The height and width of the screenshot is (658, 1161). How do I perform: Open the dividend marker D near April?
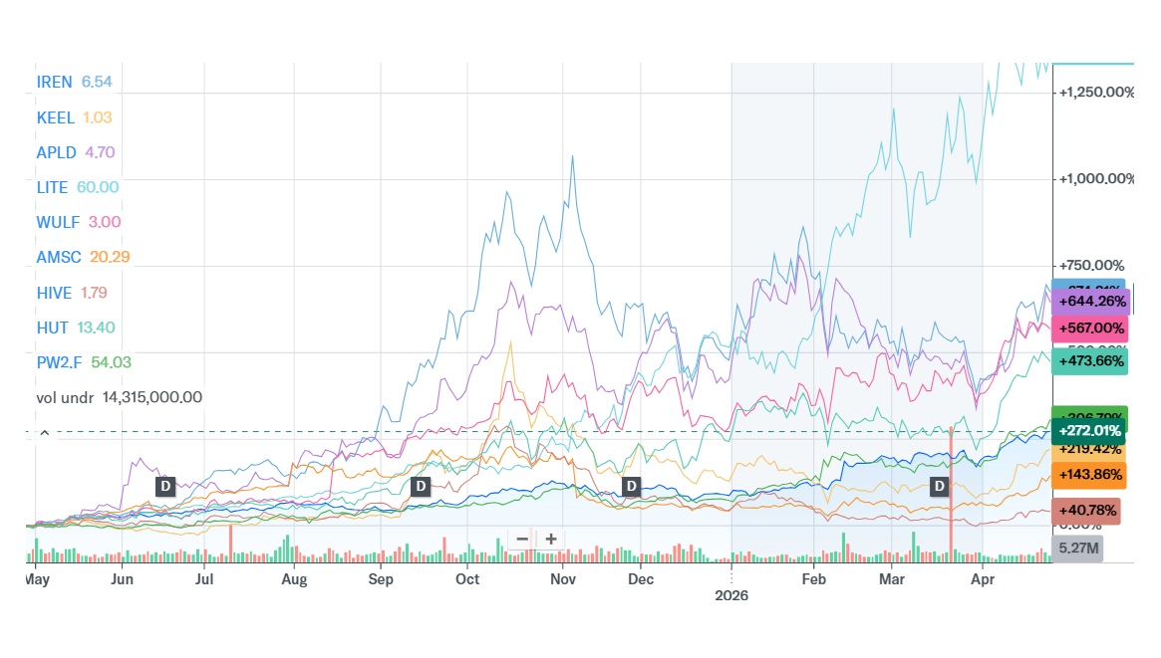(x=940, y=487)
